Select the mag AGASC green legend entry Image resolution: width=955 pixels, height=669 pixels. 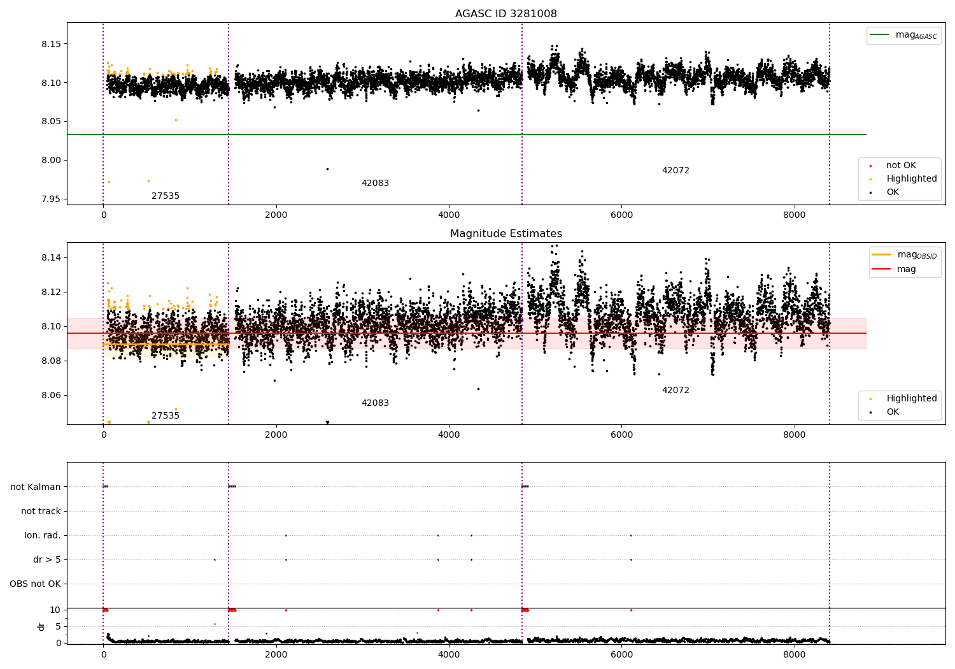pos(903,35)
